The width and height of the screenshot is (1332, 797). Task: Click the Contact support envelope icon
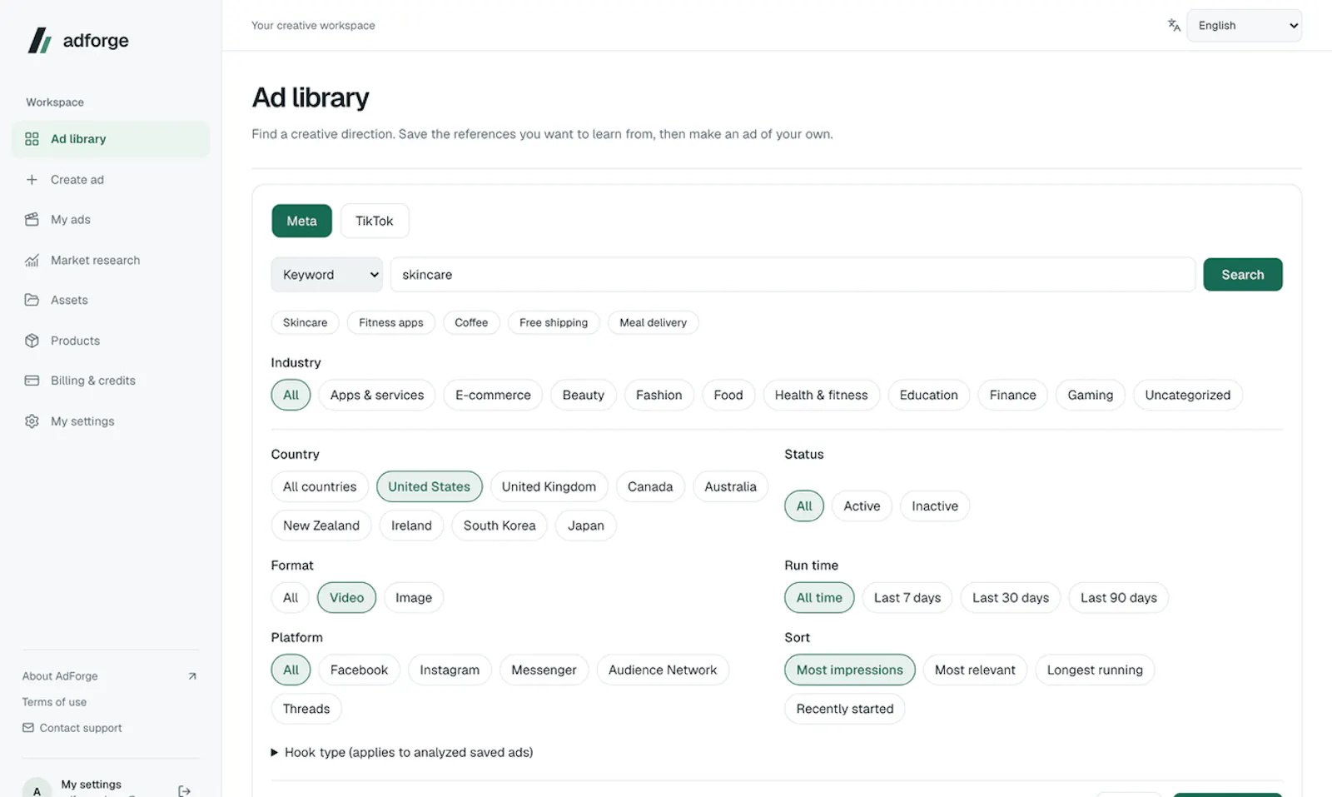click(28, 728)
